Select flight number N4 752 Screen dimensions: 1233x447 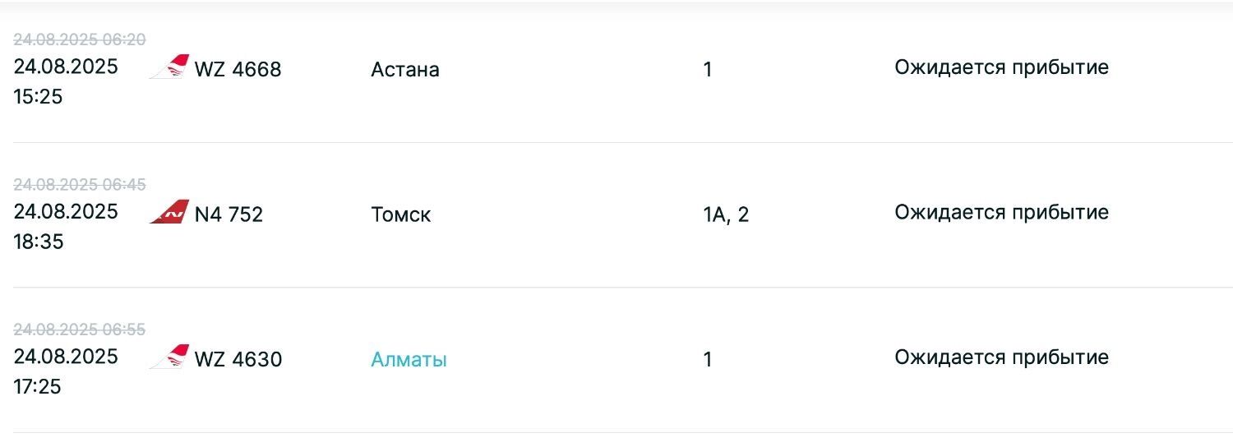point(229,215)
